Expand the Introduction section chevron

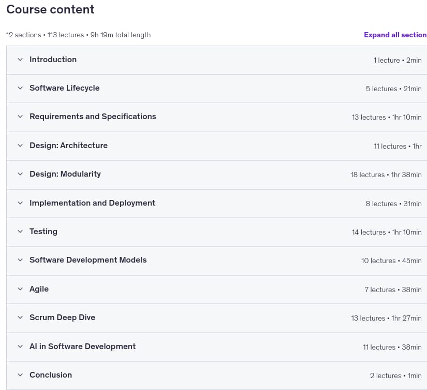[x=20, y=60]
